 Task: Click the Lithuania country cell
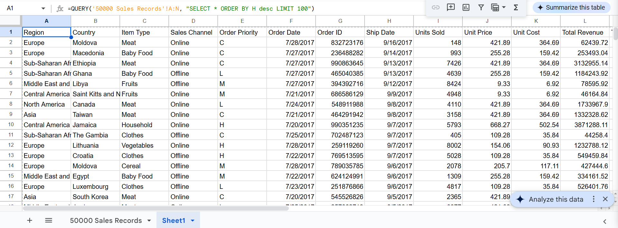(x=95, y=145)
